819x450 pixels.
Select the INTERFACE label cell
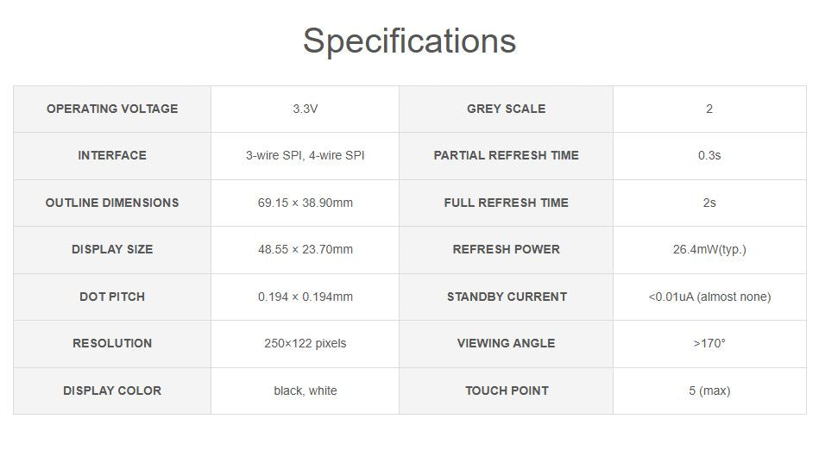pyautogui.click(x=112, y=155)
